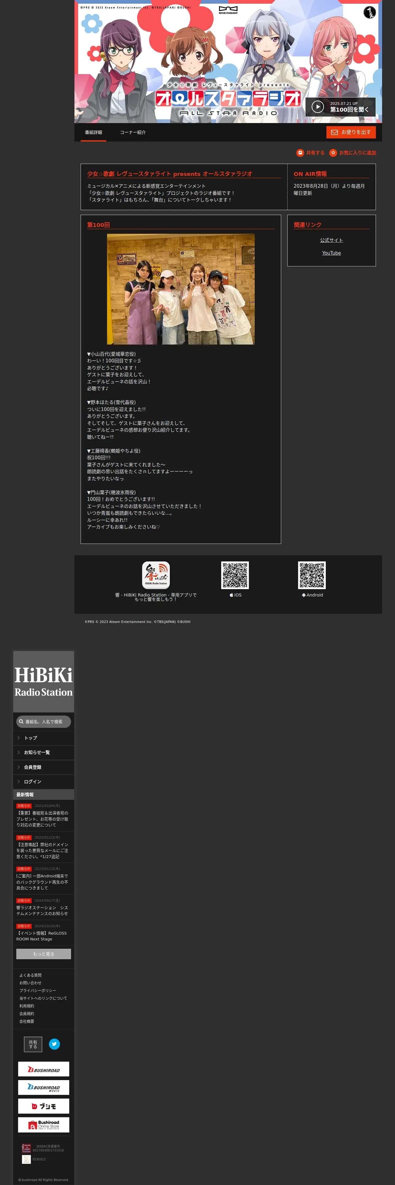The image size is (395, 1185).
Task: Play episode 100 with the circular play icon
Action: pyautogui.click(x=317, y=107)
